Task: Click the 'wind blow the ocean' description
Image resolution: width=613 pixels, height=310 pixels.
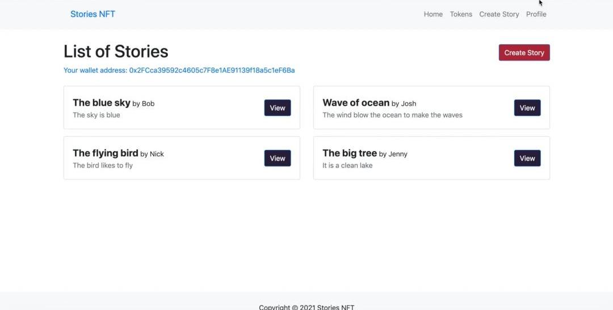Action: tap(392, 115)
